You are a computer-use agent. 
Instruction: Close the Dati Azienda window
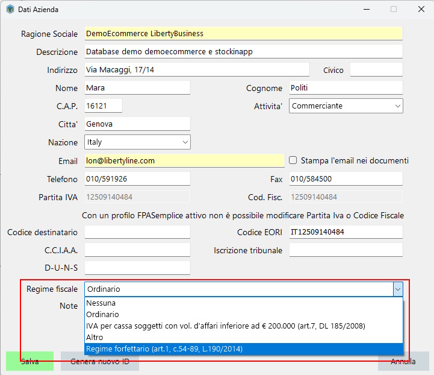(x=421, y=10)
